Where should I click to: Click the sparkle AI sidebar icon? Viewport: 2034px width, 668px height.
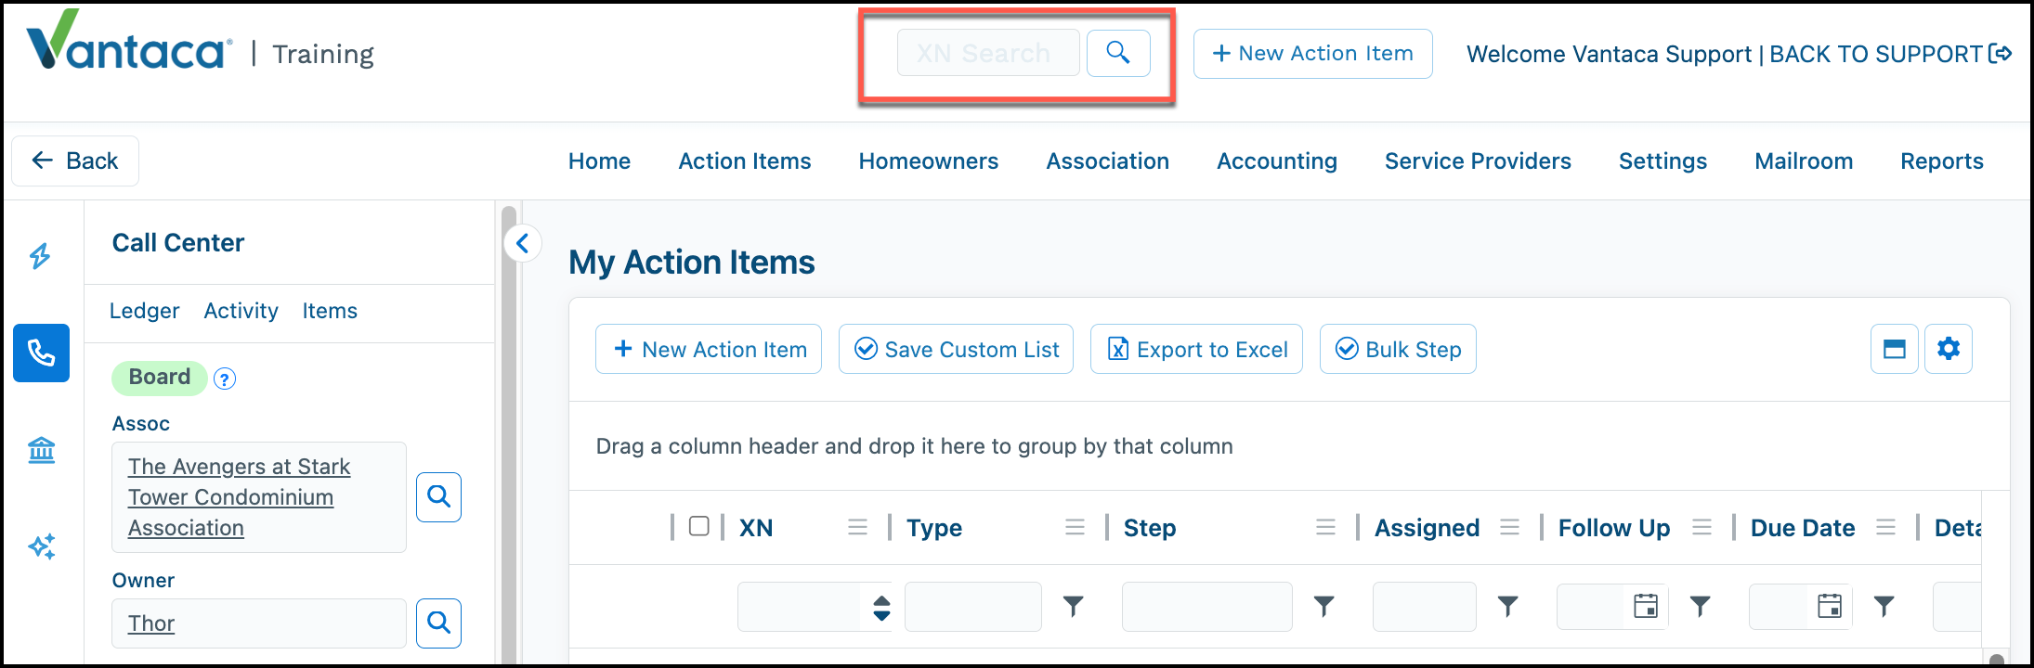tap(42, 546)
